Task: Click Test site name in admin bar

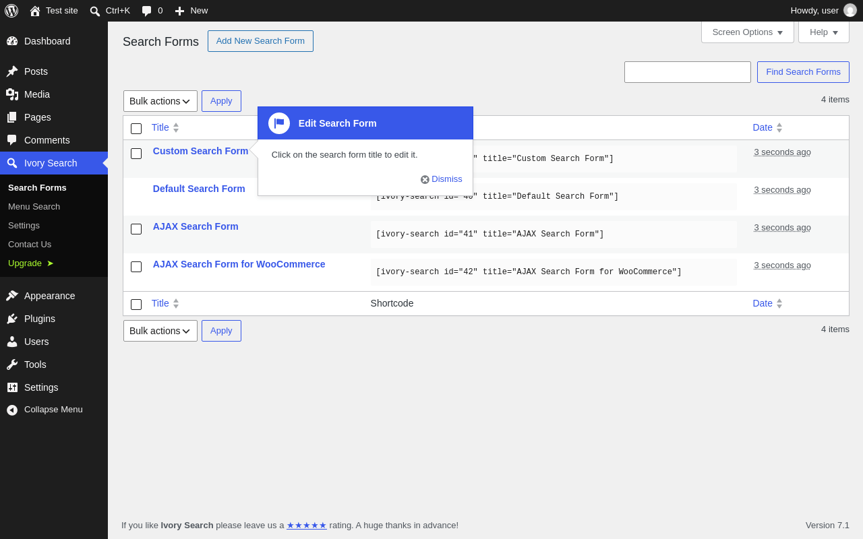Action: click(62, 11)
